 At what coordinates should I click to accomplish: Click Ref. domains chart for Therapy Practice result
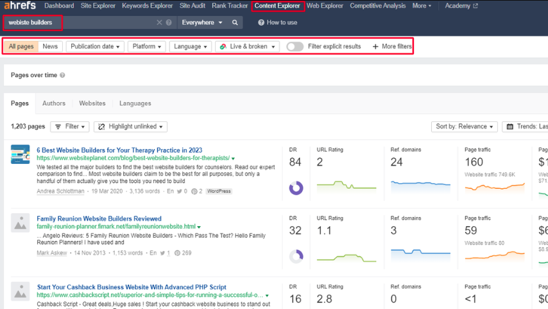pos(420,186)
